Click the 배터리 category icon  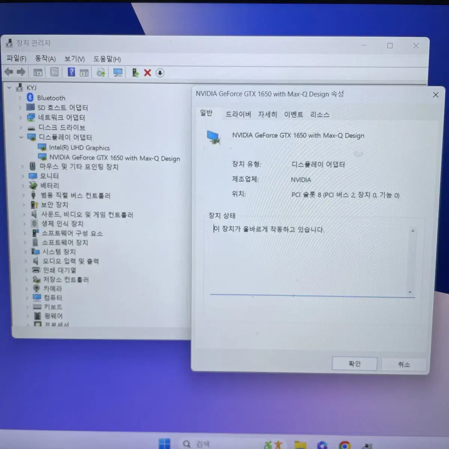point(33,185)
